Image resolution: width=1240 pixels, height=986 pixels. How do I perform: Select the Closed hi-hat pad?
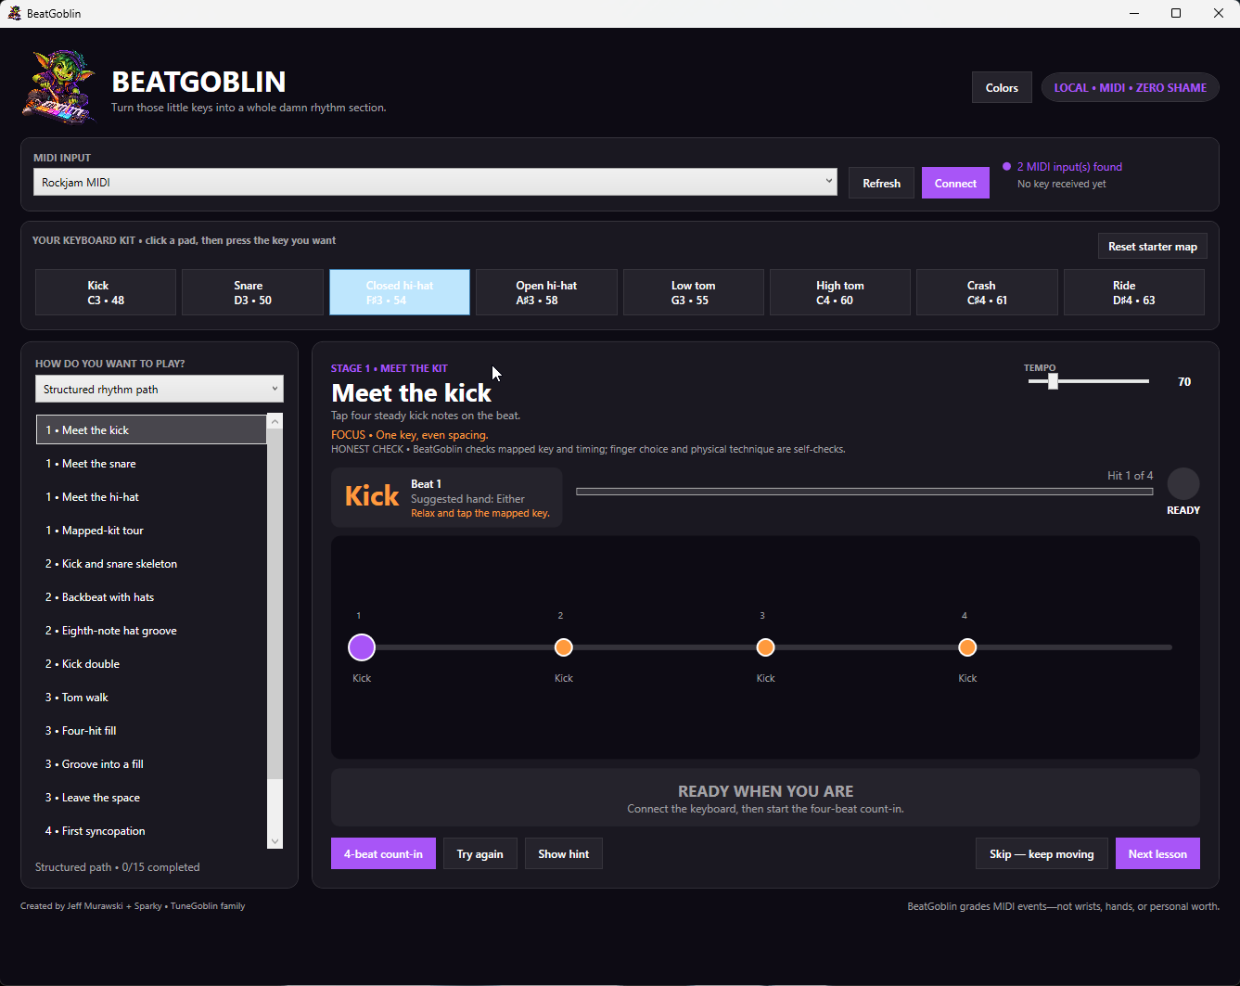click(x=400, y=292)
